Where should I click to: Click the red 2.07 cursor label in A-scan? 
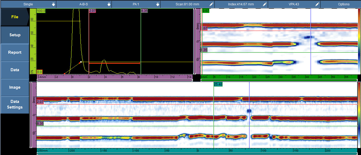click(x=92, y=11)
